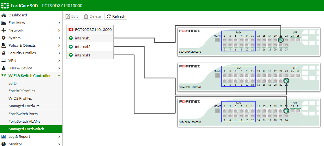Select port 2 on switch S124DP3X15000348

pyautogui.click(x=225, y=80)
